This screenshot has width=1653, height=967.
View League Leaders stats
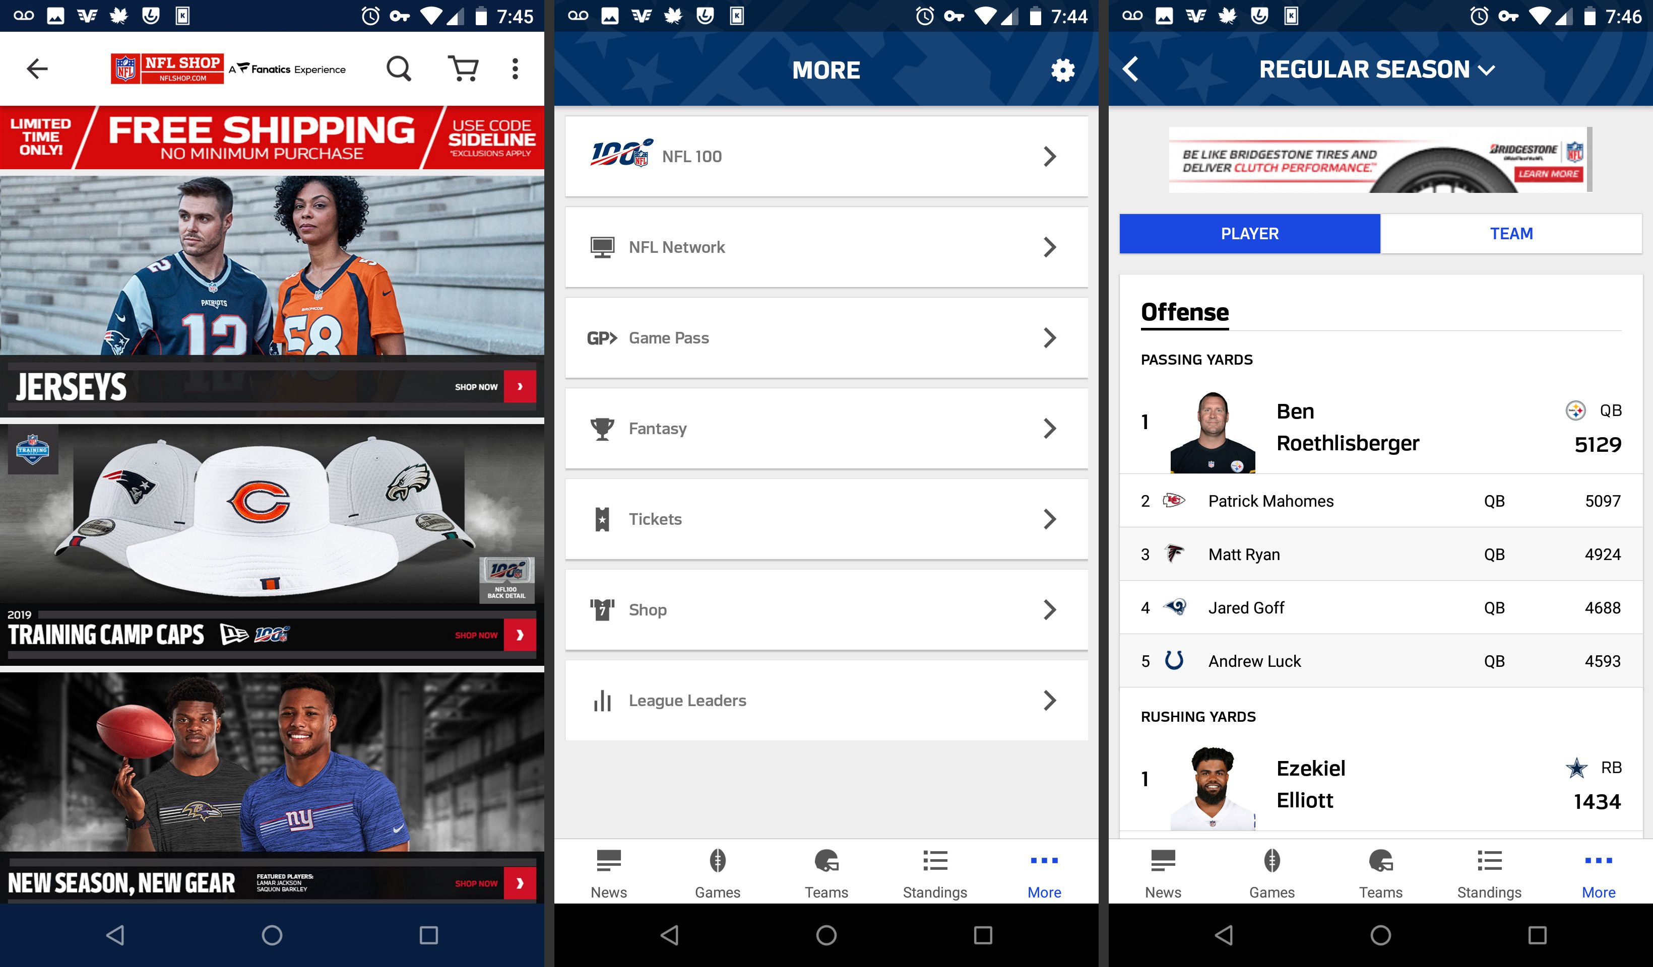[x=825, y=700]
